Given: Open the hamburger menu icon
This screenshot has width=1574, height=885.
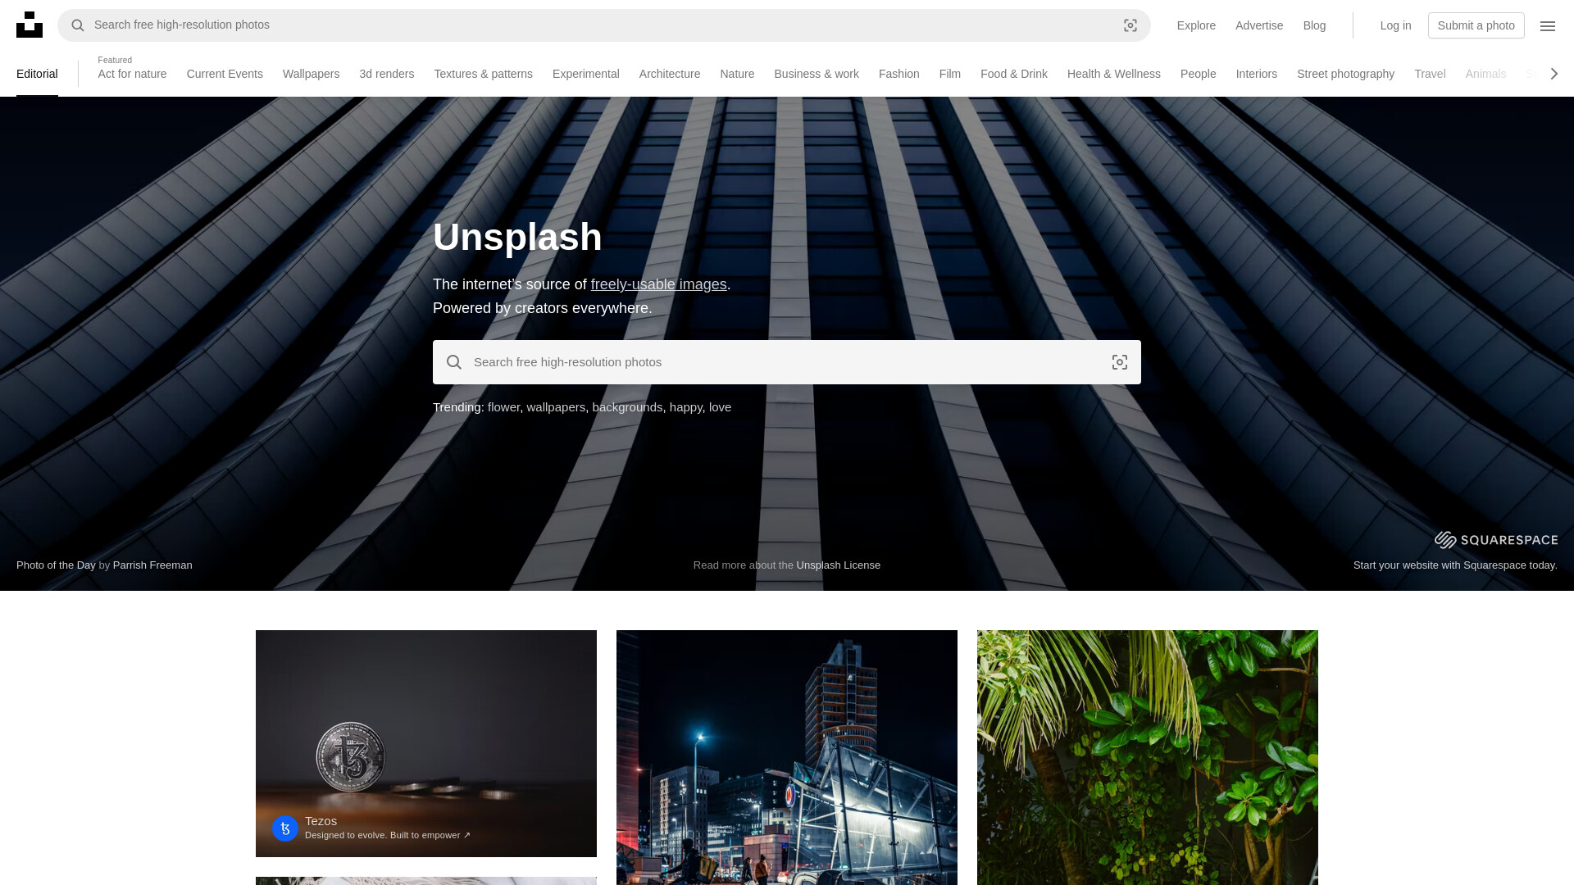Looking at the screenshot, I should pyautogui.click(x=1548, y=25).
